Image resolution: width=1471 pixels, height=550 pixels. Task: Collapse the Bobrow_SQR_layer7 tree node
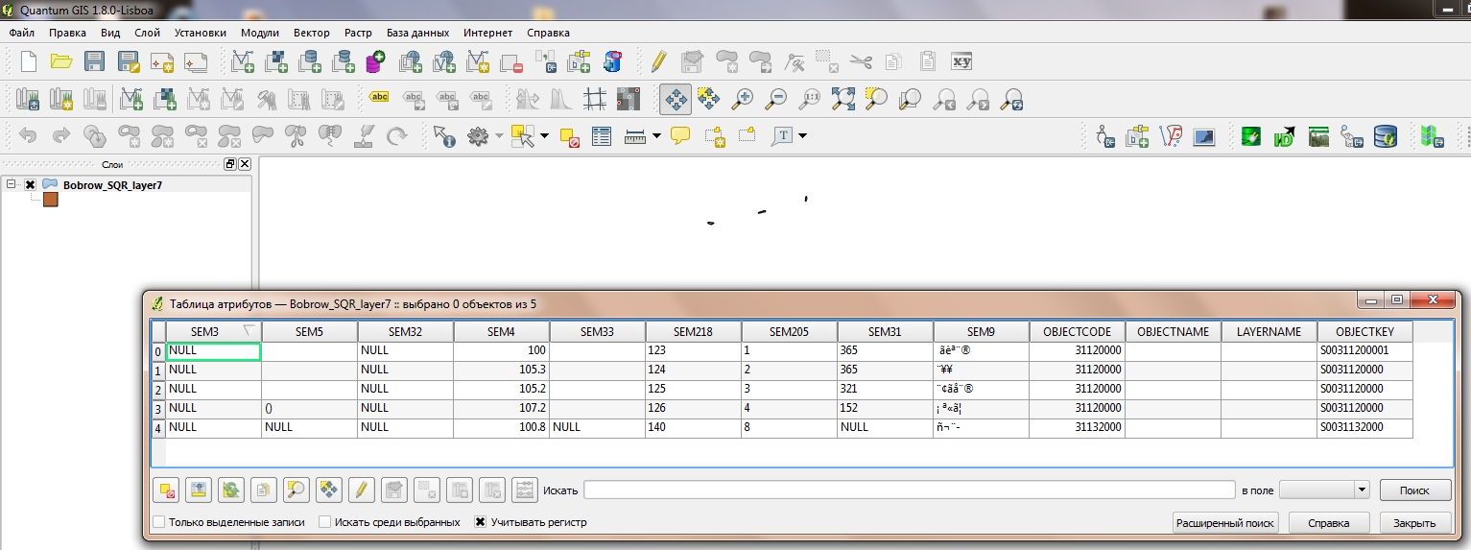[x=12, y=184]
